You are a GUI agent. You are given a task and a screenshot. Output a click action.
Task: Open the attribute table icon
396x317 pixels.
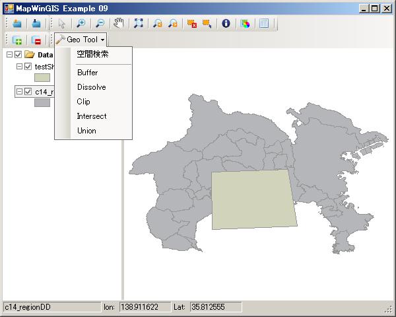[x=264, y=23]
